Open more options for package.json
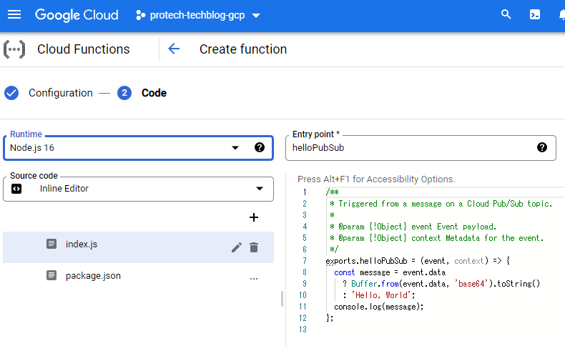 [254, 278]
